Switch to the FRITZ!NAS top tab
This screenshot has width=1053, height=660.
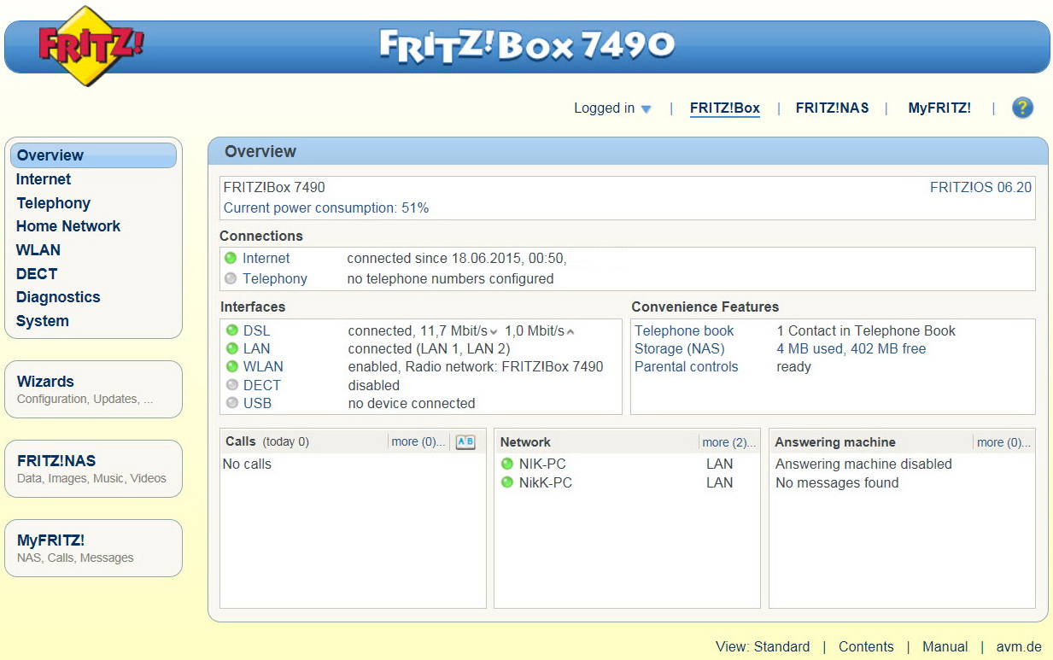pyautogui.click(x=833, y=108)
